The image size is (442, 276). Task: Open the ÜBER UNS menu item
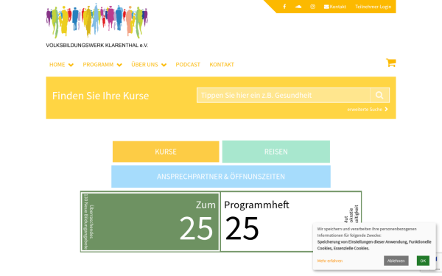coord(144,65)
